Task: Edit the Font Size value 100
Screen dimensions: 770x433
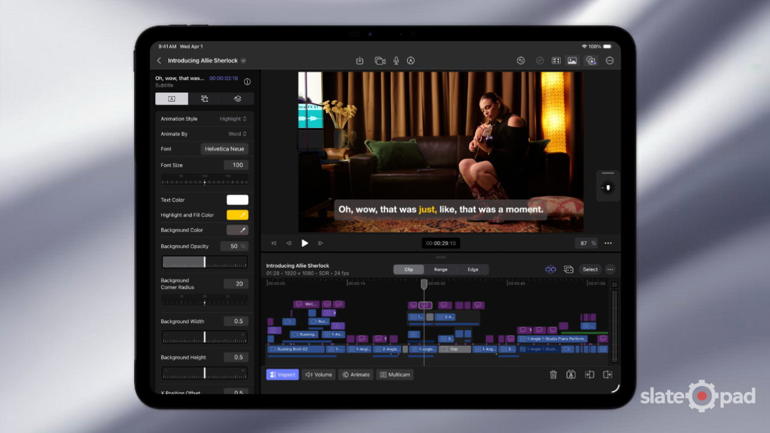Action: [x=236, y=165]
